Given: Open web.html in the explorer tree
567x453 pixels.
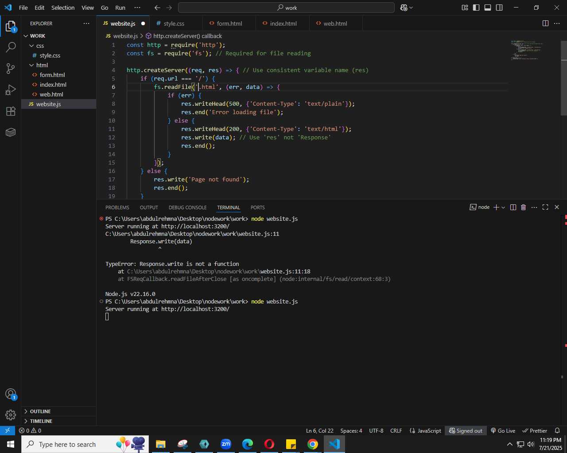Looking at the screenshot, I should [58, 94].
